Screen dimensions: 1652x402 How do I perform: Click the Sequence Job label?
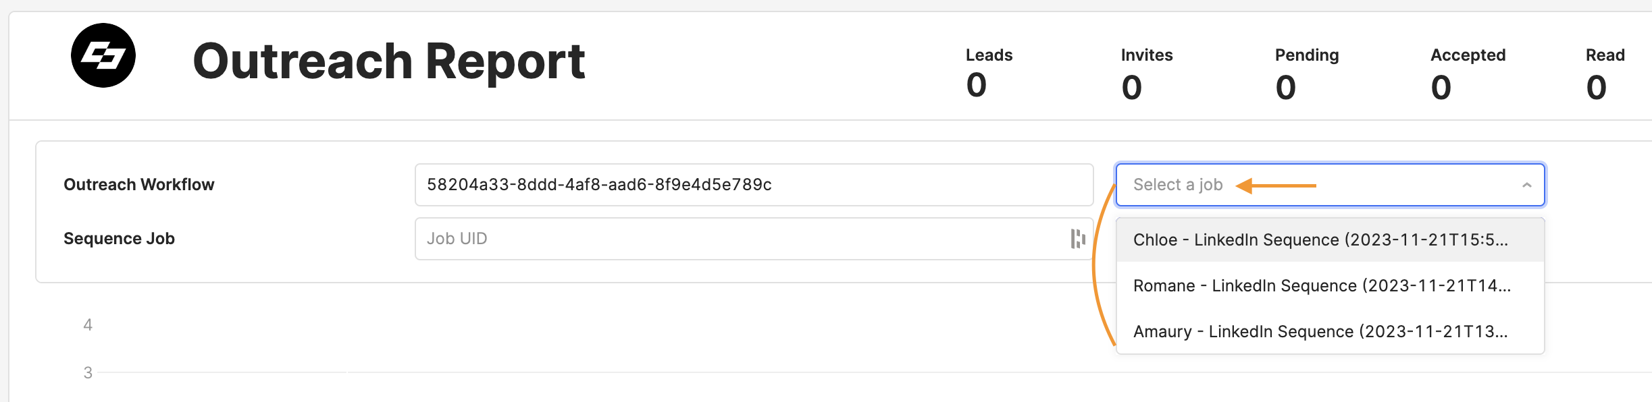pos(119,239)
